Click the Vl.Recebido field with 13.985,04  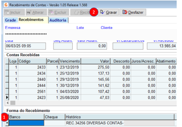(162, 46)
